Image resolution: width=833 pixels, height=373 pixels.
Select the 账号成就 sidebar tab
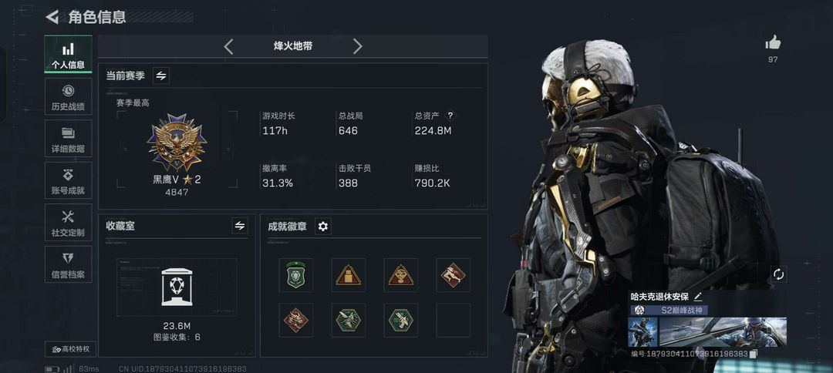pos(68,180)
